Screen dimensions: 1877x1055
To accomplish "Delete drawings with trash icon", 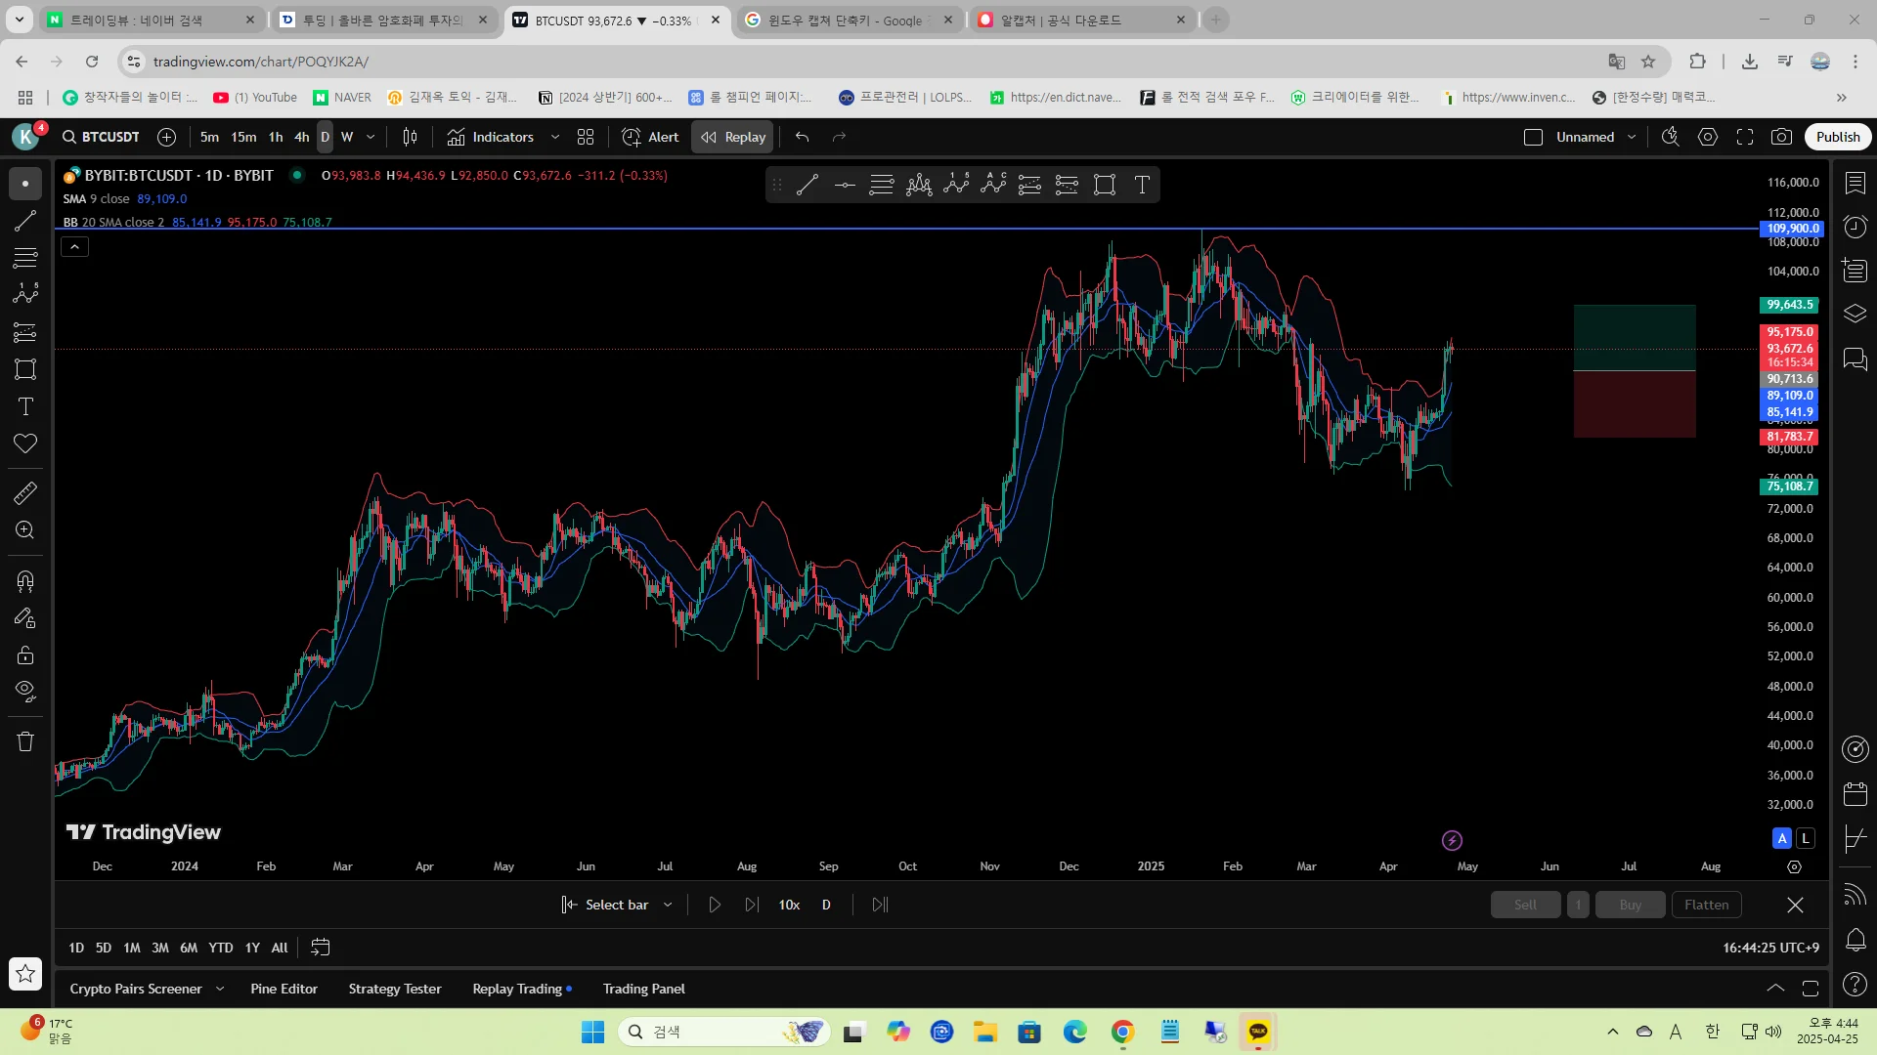I will pos(25,741).
